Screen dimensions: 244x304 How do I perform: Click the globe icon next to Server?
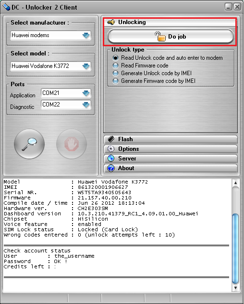coord(111,159)
